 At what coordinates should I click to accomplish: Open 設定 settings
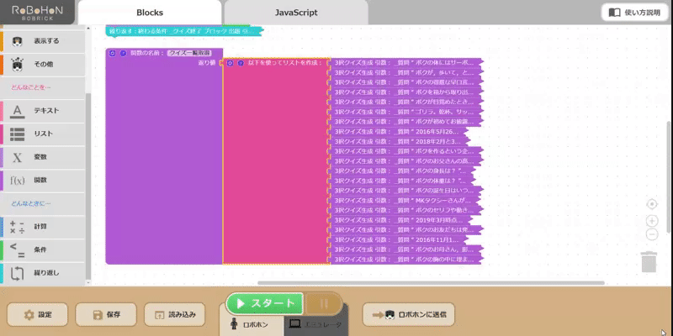pos(37,314)
